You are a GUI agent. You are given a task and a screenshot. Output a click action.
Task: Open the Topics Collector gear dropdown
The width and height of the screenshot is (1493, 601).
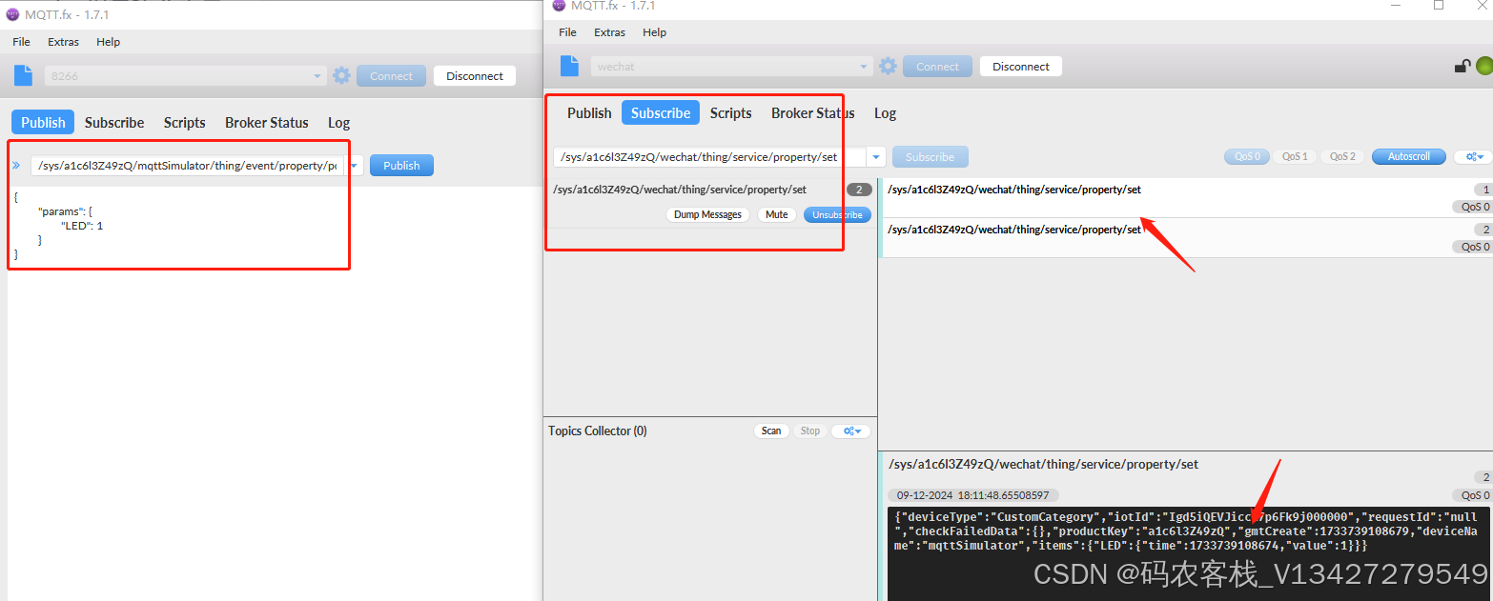(850, 431)
